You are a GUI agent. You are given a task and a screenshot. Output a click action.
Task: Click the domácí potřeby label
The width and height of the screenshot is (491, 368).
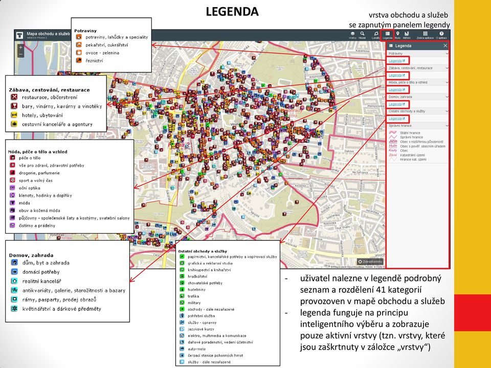tap(41, 272)
